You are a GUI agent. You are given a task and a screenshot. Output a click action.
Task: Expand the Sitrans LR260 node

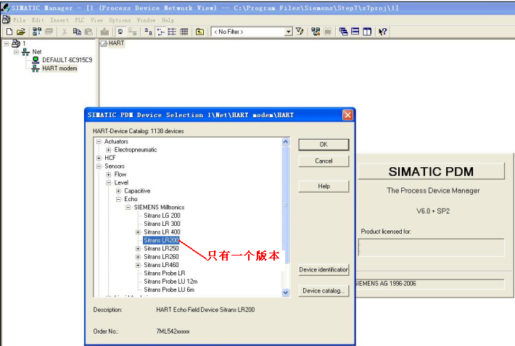(x=139, y=257)
